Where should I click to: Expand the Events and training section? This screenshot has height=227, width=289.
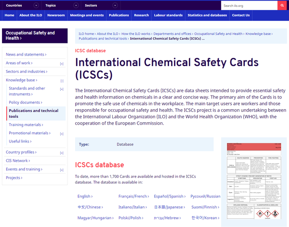click(62, 170)
